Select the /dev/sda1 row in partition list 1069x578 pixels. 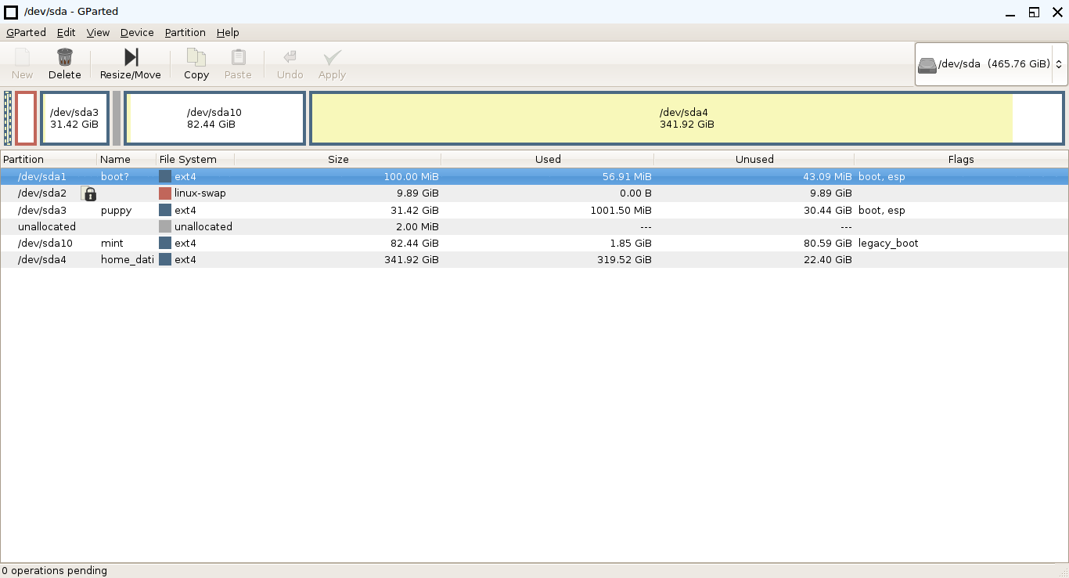tap(534, 177)
